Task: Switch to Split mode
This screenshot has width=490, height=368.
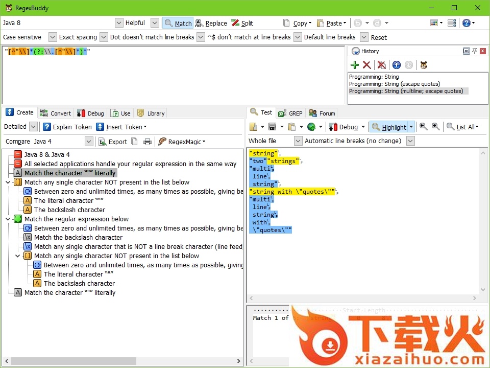Action: tap(242, 23)
